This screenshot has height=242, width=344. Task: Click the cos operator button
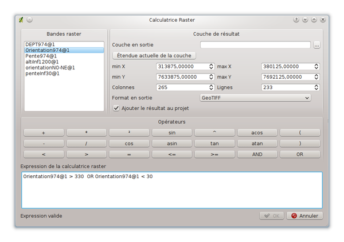tap(129, 143)
